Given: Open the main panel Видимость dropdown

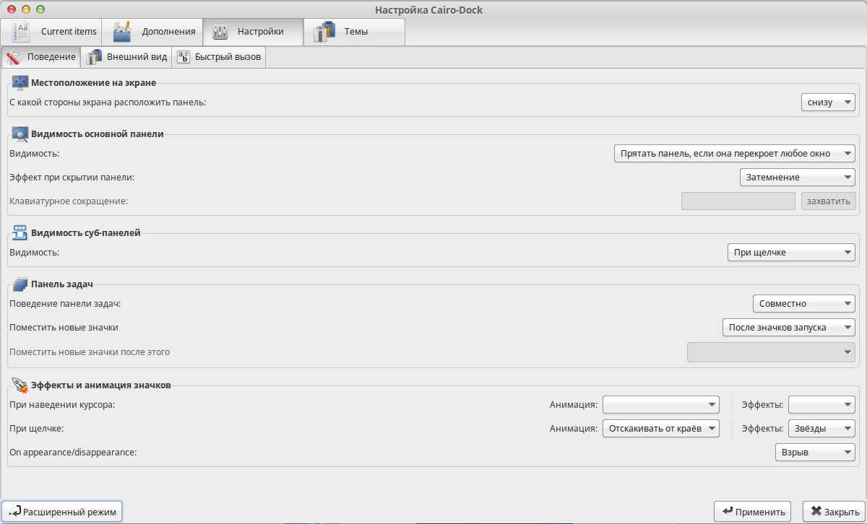Looking at the screenshot, I should [734, 154].
